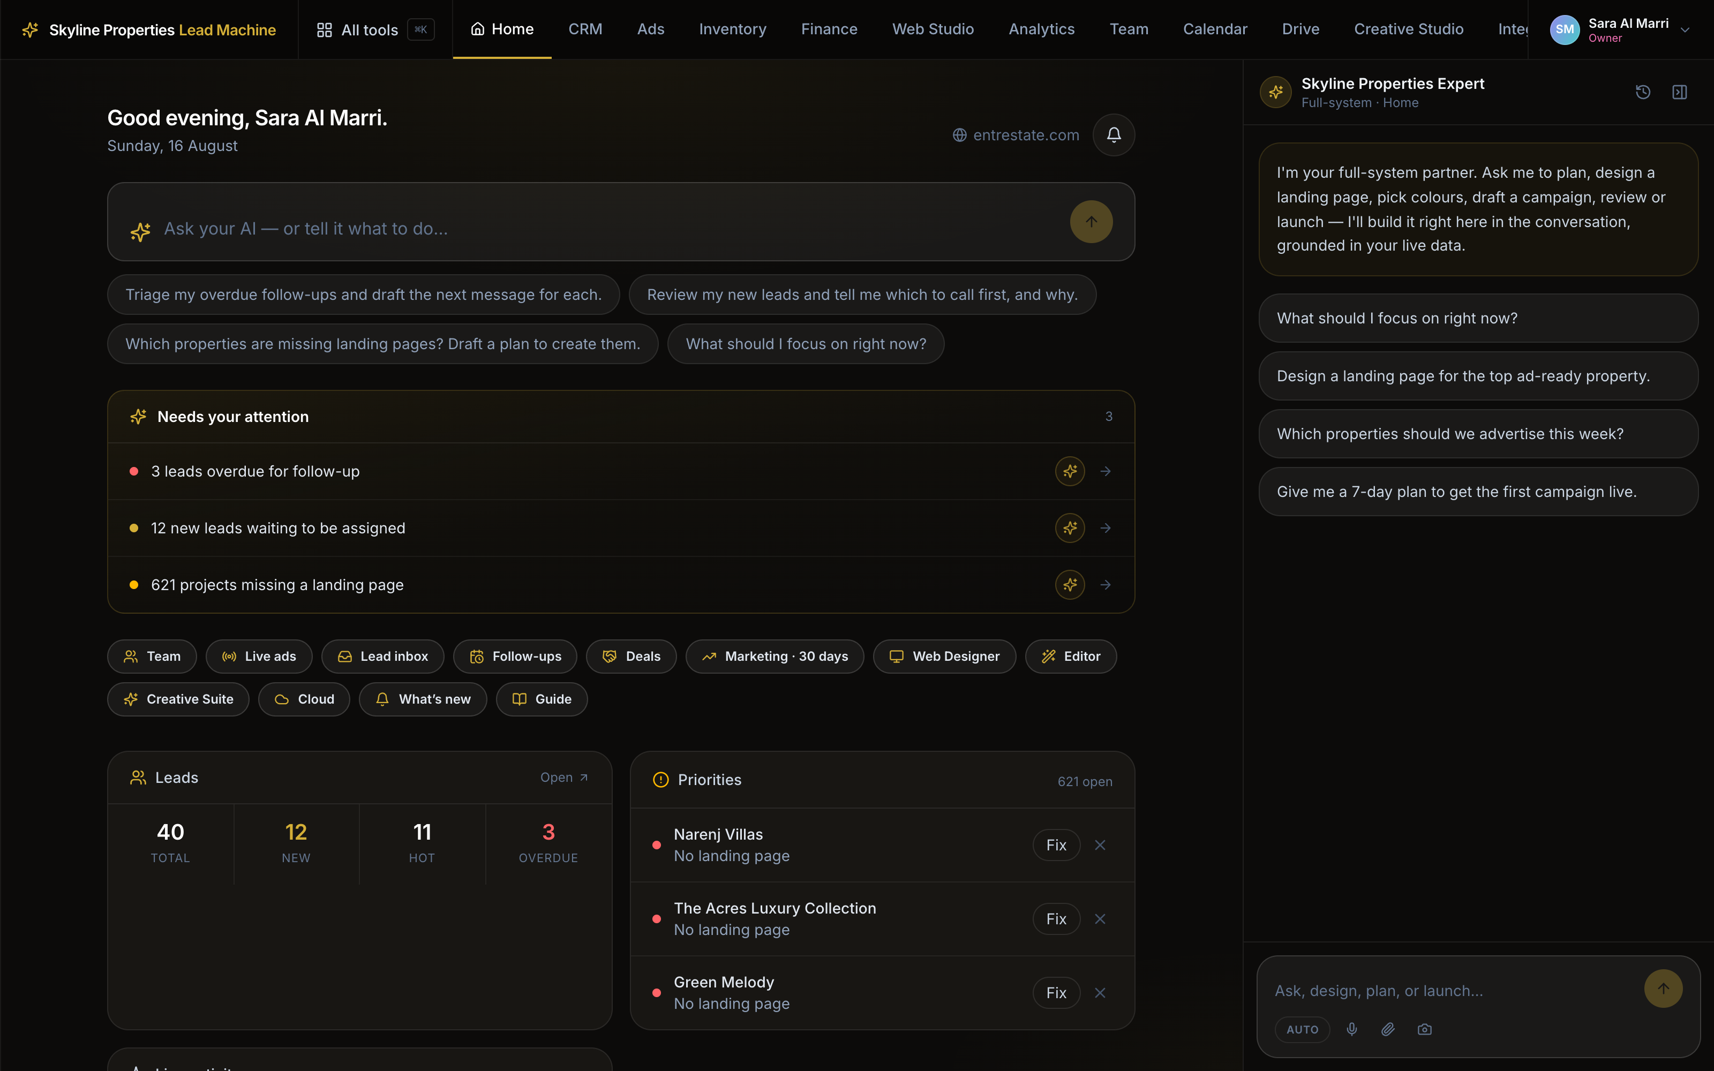The width and height of the screenshot is (1714, 1071).
Task: Select missing landing pages suggestion chip
Action: pyautogui.click(x=382, y=344)
